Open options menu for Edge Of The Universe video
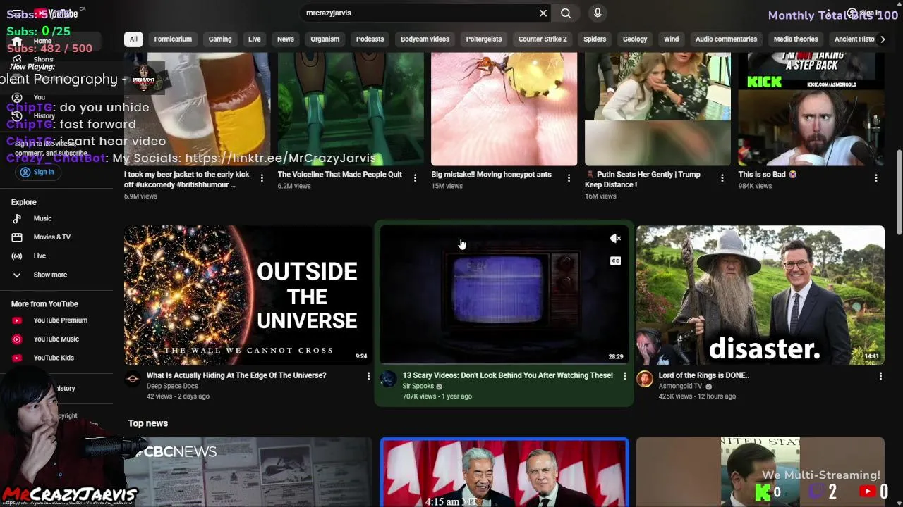This screenshot has height=507, width=903. (x=368, y=376)
